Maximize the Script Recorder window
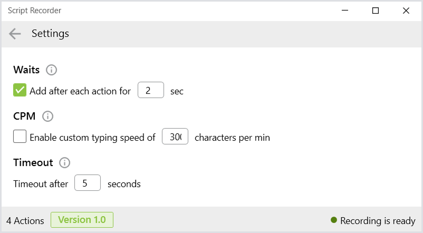The image size is (423, 233). click(375, 11)
